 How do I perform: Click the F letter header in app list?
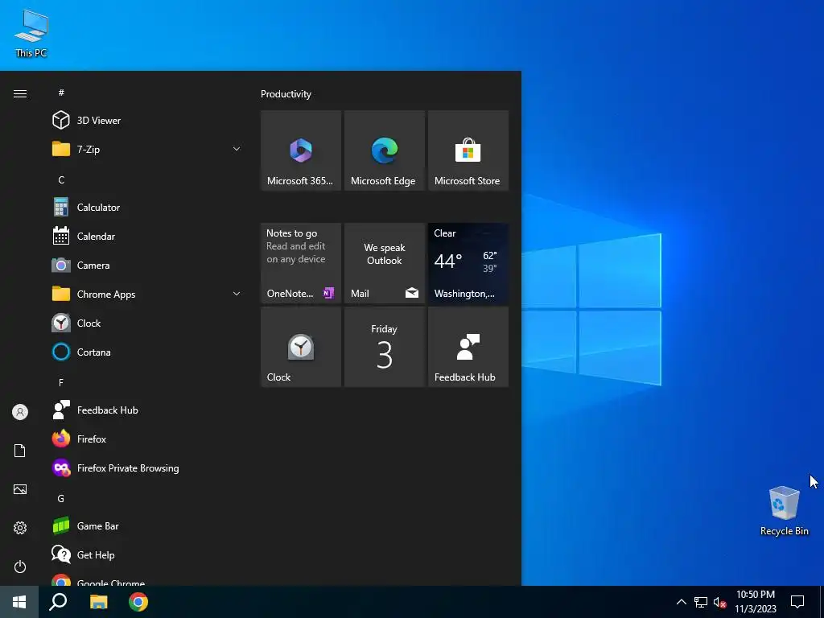click(x=61, y=382)
